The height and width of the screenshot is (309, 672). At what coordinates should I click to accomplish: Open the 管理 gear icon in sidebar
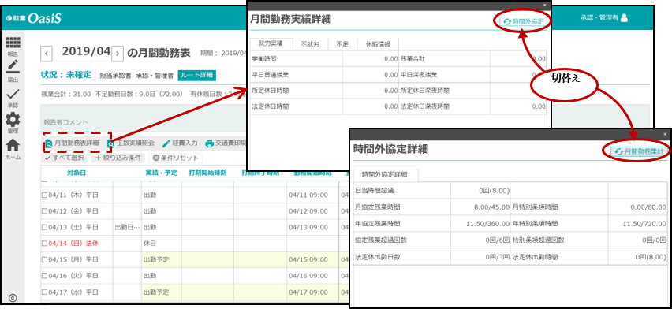point(13,119)
